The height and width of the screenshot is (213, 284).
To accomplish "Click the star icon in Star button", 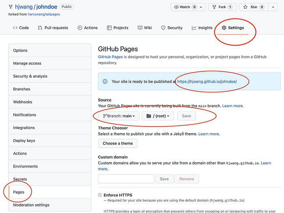I will click(245, 7).
